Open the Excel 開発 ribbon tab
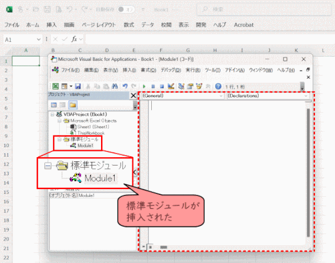 [x=201, y=25]
